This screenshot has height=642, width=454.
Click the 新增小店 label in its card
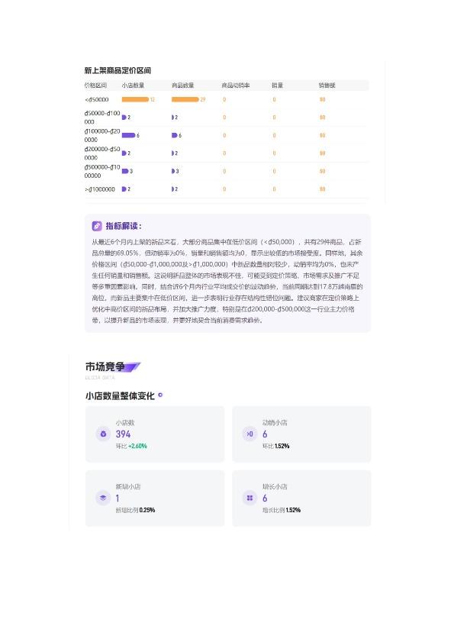tap(128, 486)
